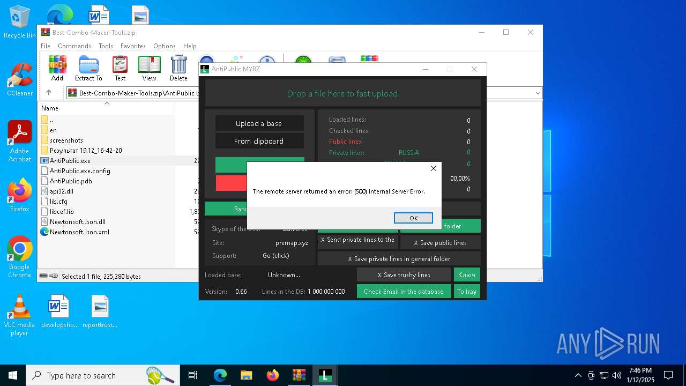This screenshot has height=386, width=686.
Task: Open the Recycle Bin desktop icon
Action: click(x=20, y=22)
